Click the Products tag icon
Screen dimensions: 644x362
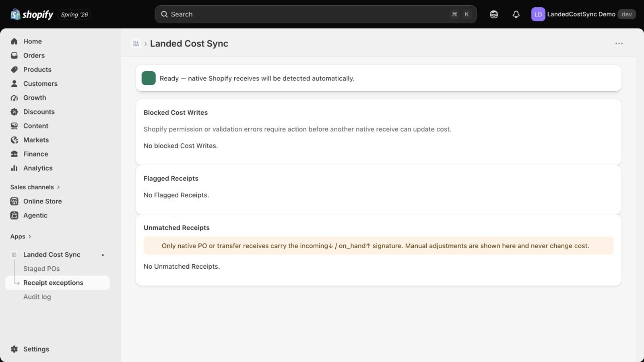pos(14,70)
